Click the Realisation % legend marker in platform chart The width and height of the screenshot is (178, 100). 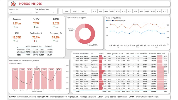pyautogui.click(x=10, y=63)
